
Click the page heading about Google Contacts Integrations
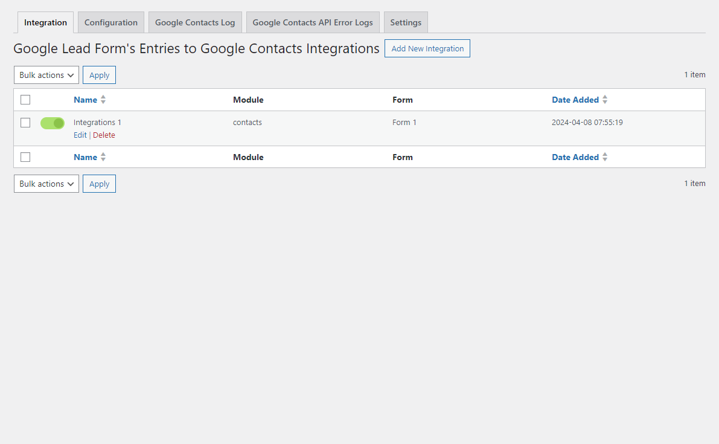[x=196, y=48]
